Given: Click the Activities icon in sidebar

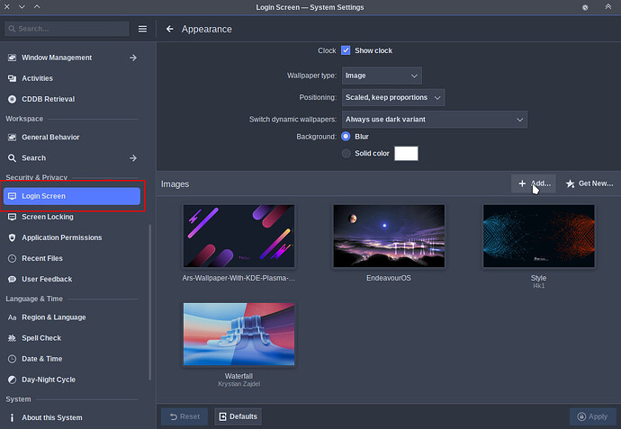Looking at the screenshot, I should click(13, 78).
